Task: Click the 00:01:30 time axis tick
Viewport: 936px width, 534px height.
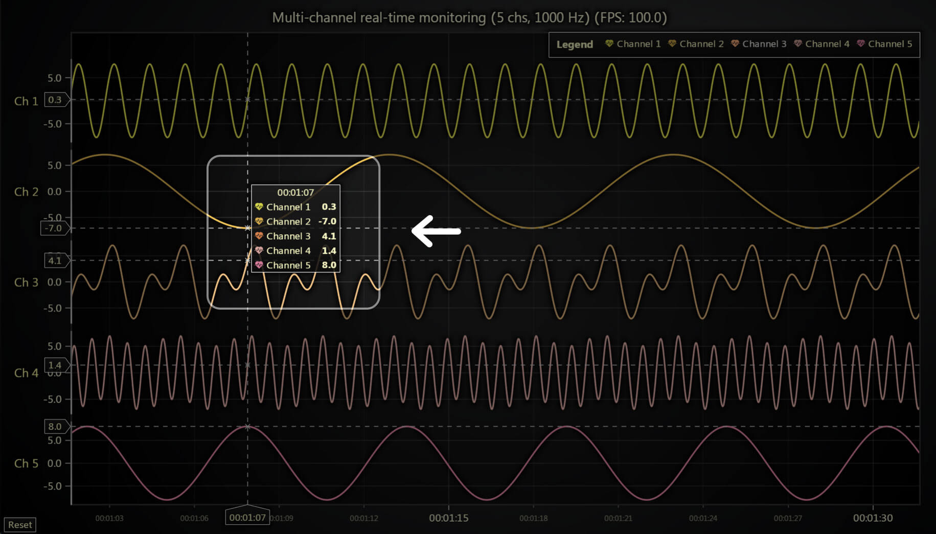Action: coord(873,518)
